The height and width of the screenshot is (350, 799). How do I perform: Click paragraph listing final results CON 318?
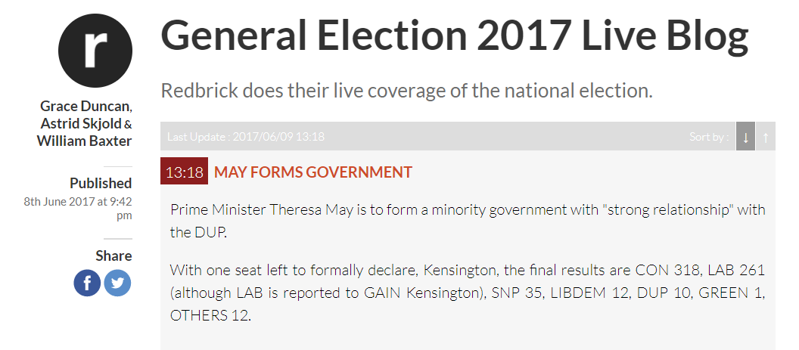[x=468, y=293]
